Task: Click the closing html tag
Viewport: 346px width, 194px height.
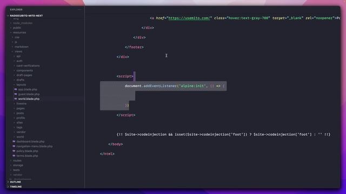Action: pos(107,154)
